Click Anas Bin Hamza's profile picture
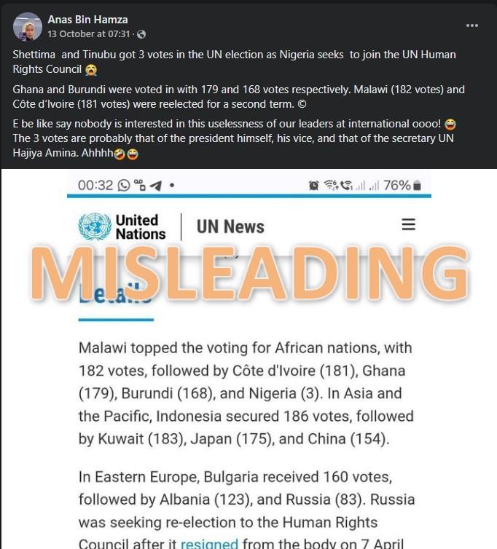The width and height of the screenshot is (497, 549). (x=28, y=27)
